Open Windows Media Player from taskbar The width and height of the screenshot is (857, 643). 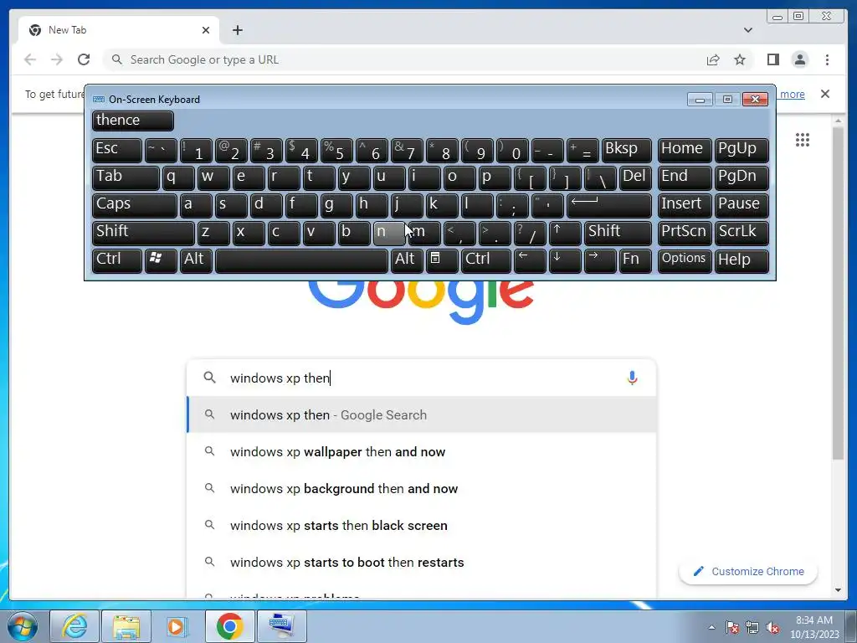point(177,626)
